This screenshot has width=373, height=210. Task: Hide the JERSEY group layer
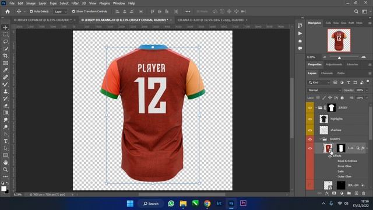pyautogui.click(x=310, y=108)
